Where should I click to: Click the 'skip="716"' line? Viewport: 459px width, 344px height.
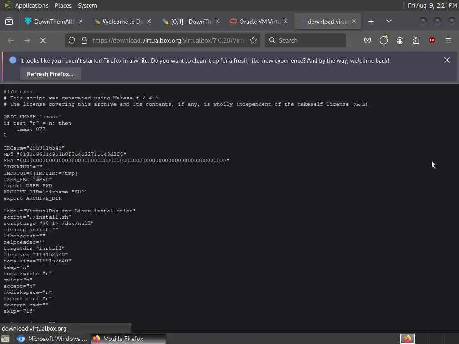pyautogui.click(x=19, y=311)
